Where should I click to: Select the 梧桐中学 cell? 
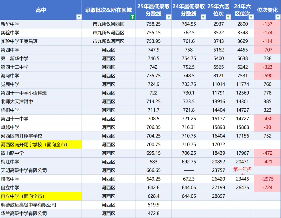click(41, 110)
